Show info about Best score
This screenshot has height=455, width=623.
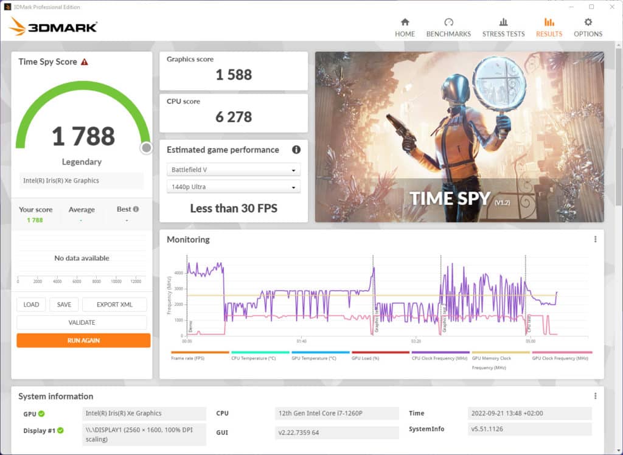tap(136, 209)
